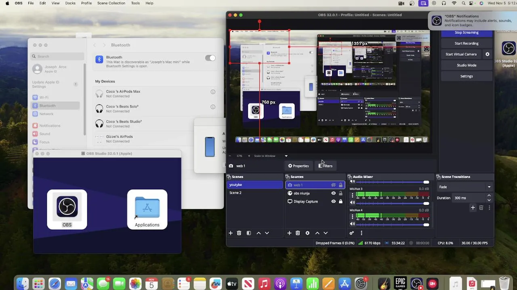
Task: Toggle Display Capture source visibility
Action: click(x=333, y=201)
